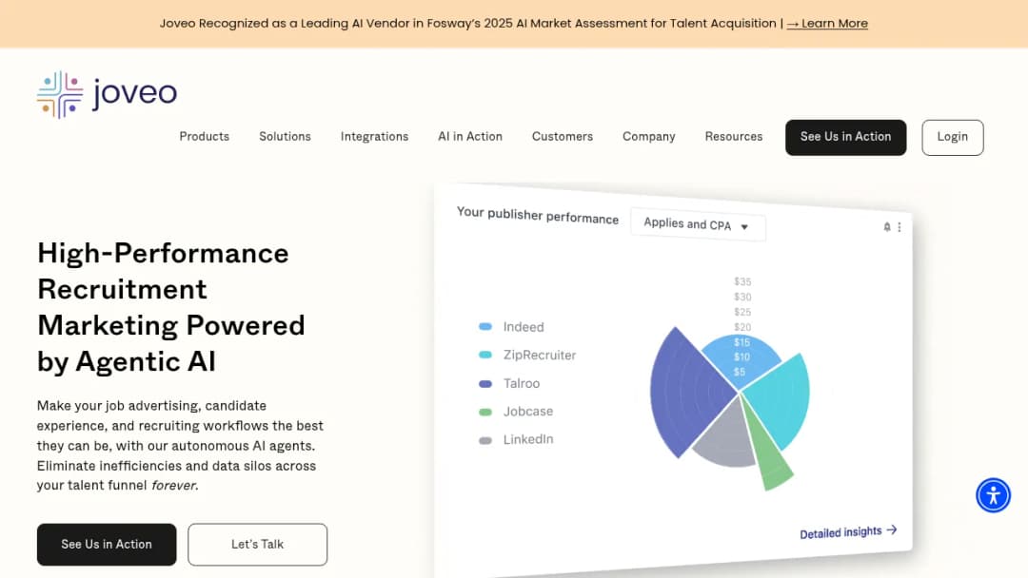Click the Indeed legend color swatch

coord(485,327)
